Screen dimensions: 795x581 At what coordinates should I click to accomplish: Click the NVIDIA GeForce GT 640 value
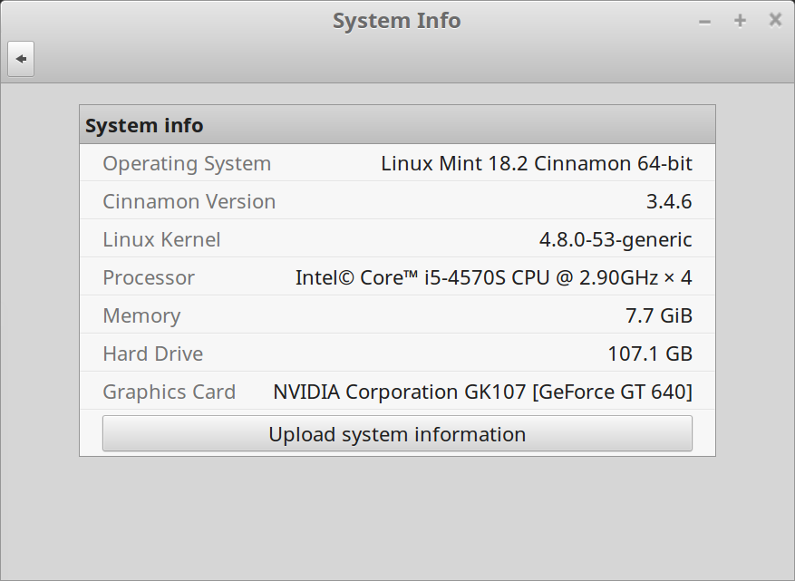click(x=482, y=392)
